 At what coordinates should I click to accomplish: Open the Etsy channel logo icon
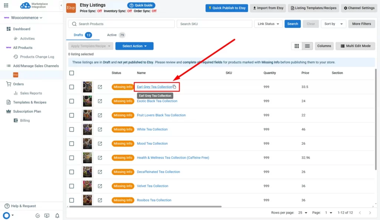(x=71, y=8)
